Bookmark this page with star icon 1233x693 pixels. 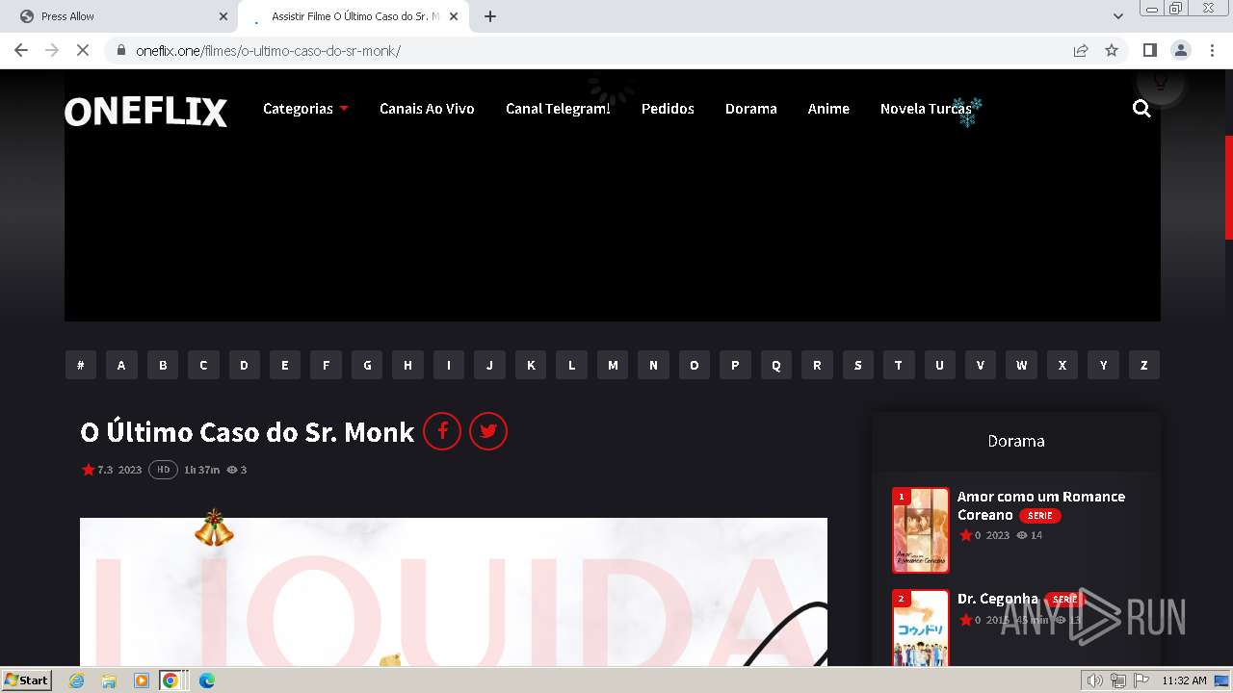click(1112, 50)
